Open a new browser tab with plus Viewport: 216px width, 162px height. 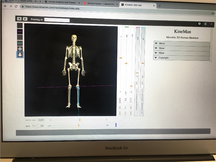pos(160,6)
